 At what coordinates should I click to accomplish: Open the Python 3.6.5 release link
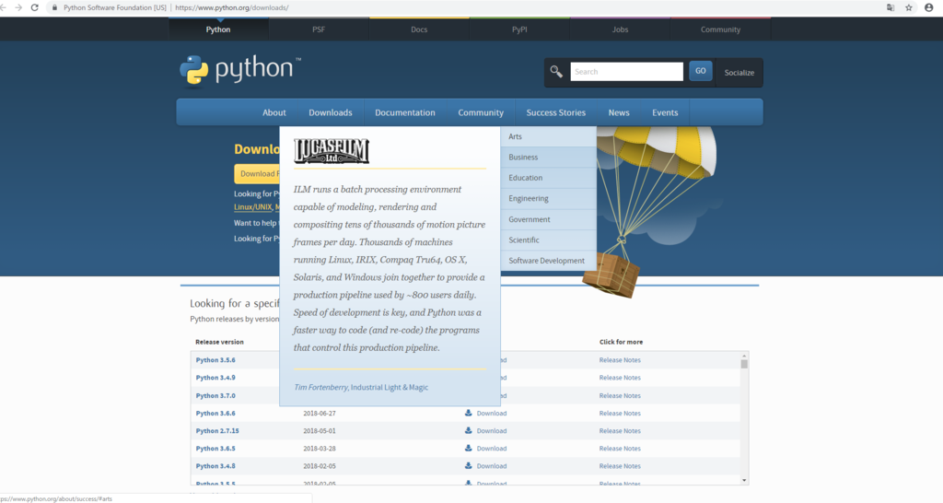215,449
